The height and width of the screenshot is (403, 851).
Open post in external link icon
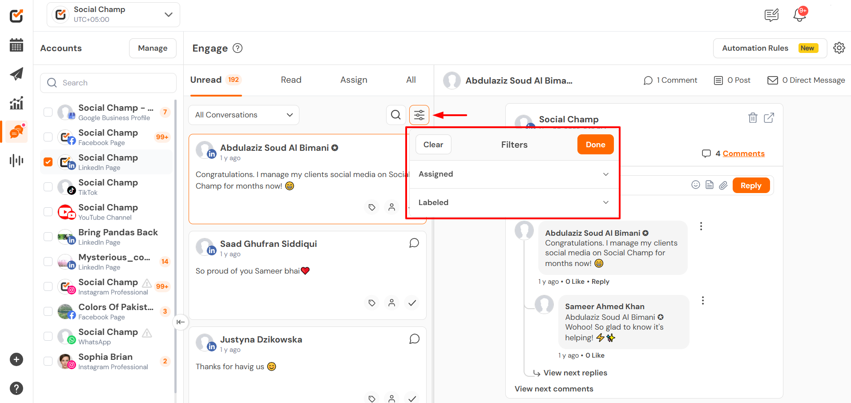769,117
